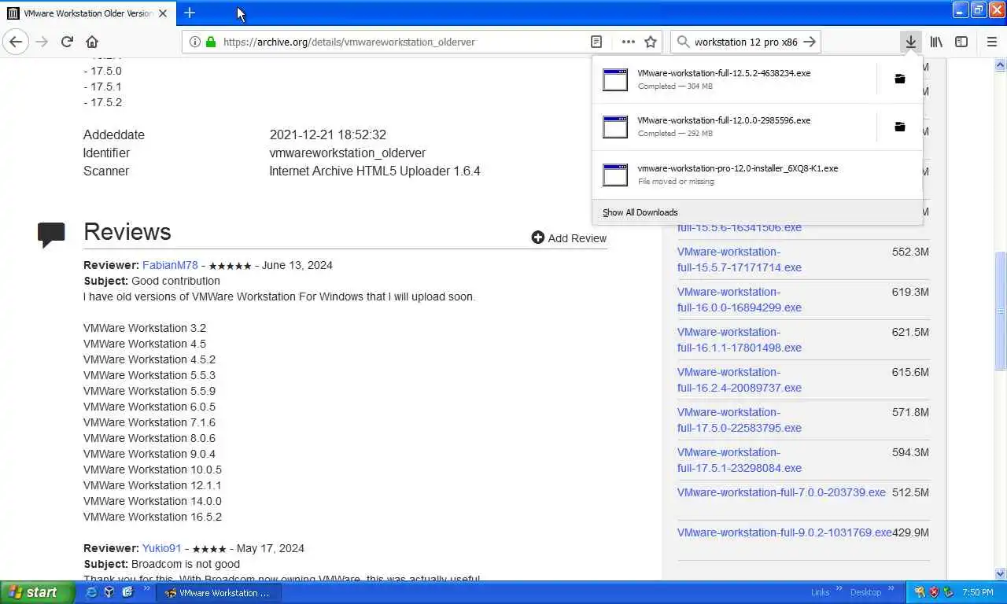Viewport: 1007px width, 604px height.
Task: Open the Firefox hamburger menu
Action: (991, 42)
